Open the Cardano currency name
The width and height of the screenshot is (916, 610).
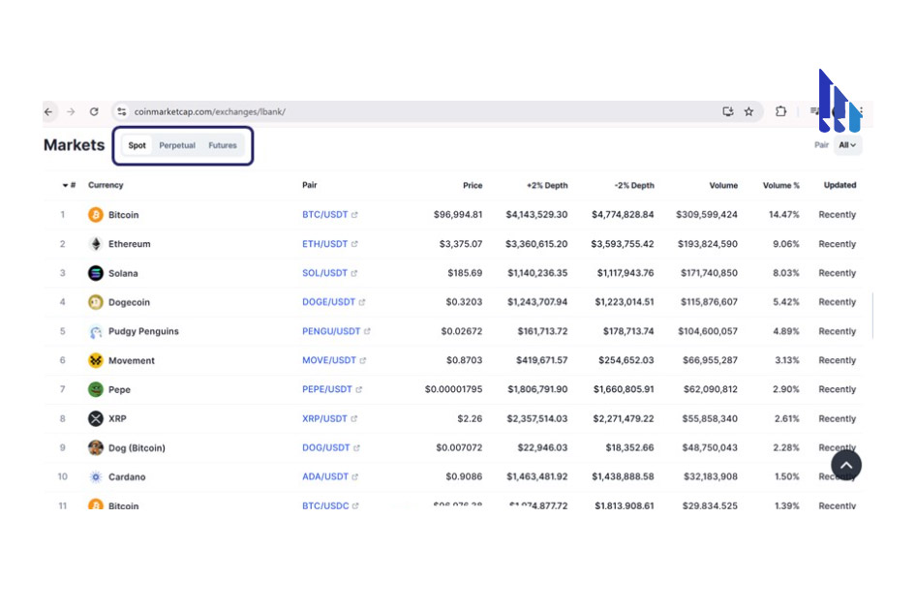pos(127,476)
